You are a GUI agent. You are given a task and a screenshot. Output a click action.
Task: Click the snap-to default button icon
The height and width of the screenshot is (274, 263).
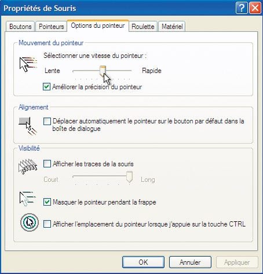tap(28, 126)
